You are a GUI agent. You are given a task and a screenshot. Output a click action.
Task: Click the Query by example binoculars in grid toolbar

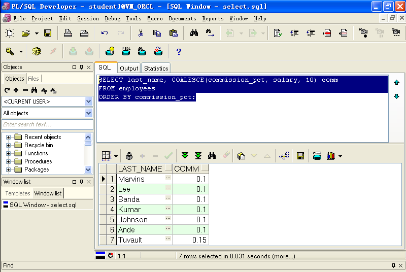pyautogui.click(x=212, y=156)
